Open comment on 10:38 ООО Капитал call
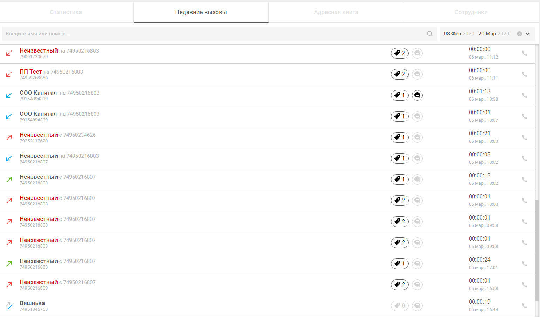 click(417, 95)
